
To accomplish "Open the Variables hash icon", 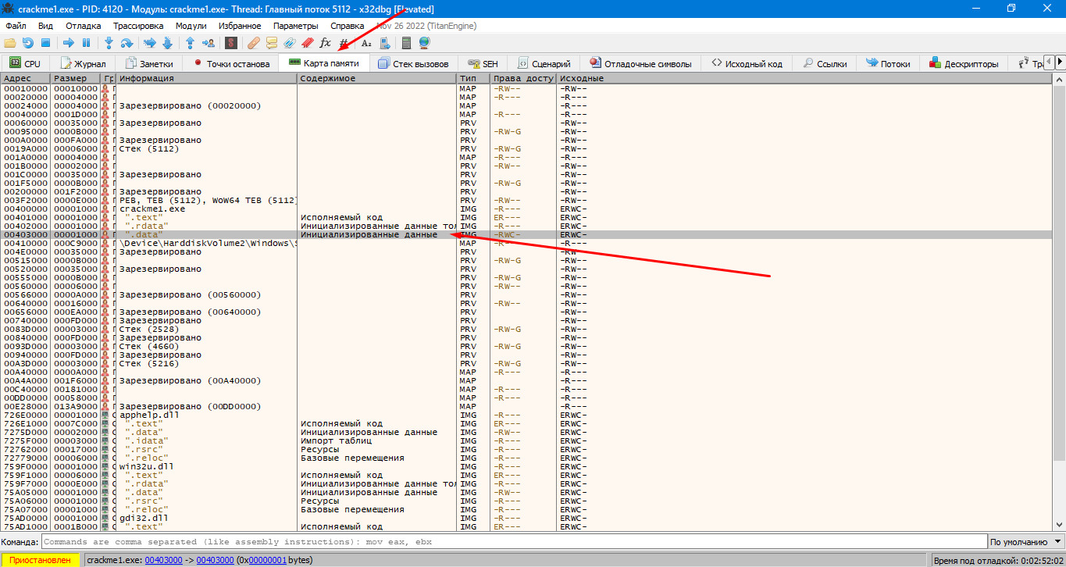I will tap(344, 43).
